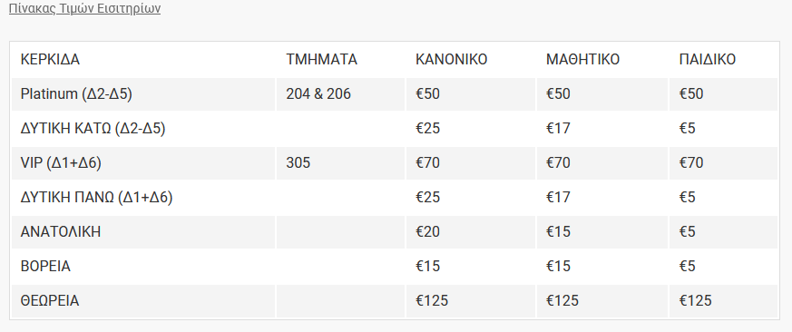This screenshot has height=332, width=792.
Task: Click the €5 child price for ΒΟΡΕΙΑ
Action: click(x=688, y=266)
